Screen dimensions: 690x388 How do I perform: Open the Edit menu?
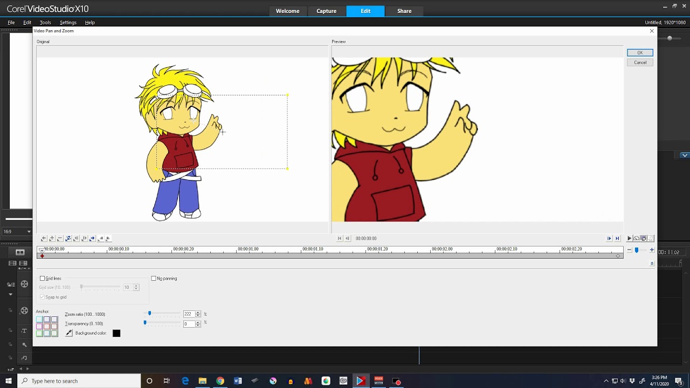pyautogui.click(x=27, y=23)
